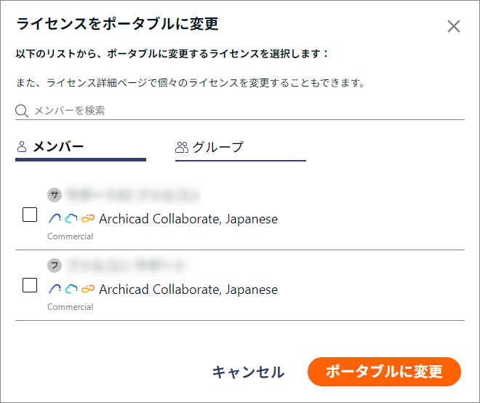Click Commercial label under member フ license
The width and height of the screenshot is (480, 403).
[x=70, y=307]
